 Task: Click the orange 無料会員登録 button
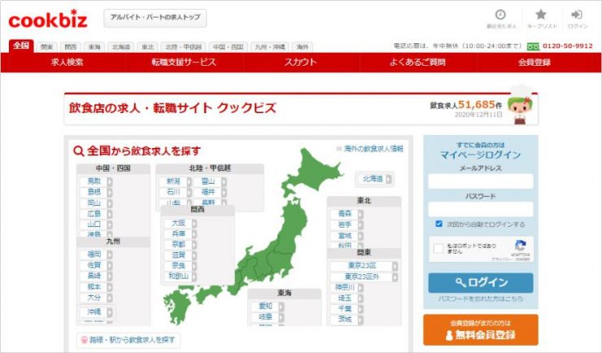click(481, 330)
